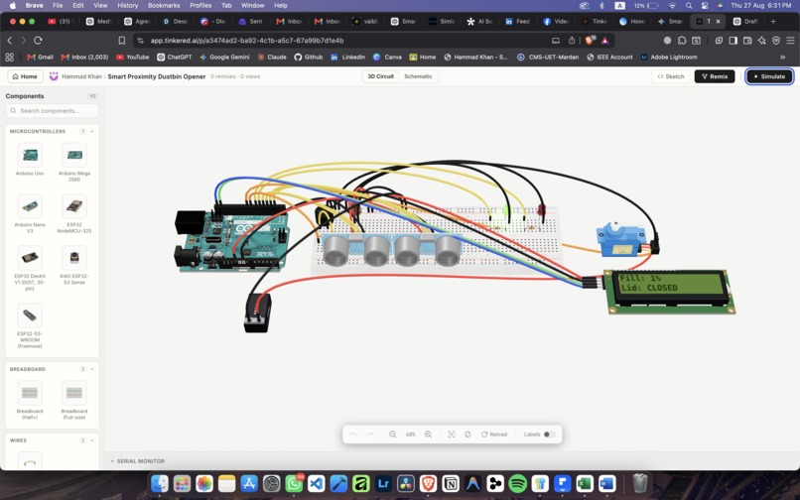This screenshot has width=800, height=500.
Task: Open the Bookmarks menu
Action: 164,6
